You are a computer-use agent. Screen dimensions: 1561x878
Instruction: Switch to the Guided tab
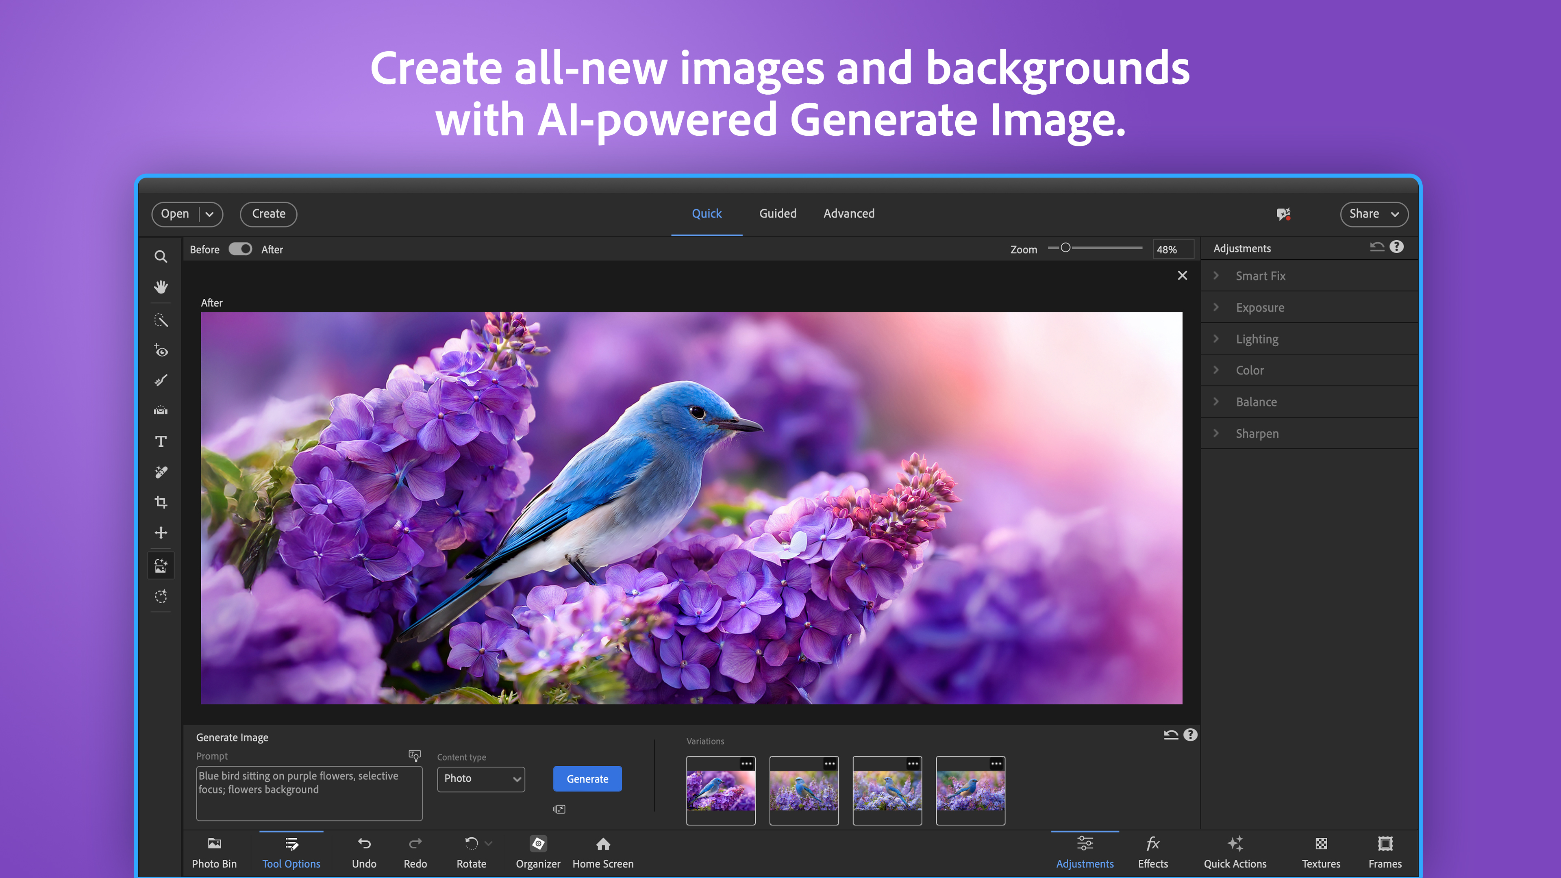pyautogui.click(x=778, y=213)
